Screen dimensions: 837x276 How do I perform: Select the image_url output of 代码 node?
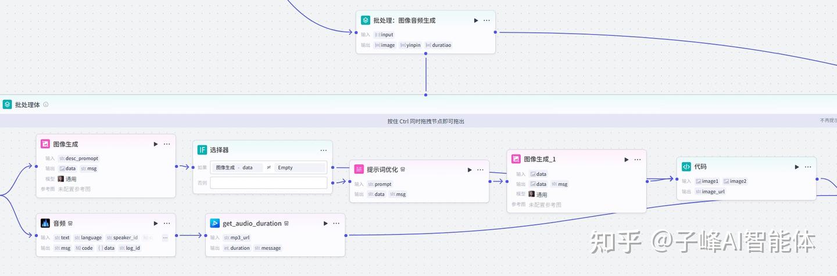click(x=710, y=192)
